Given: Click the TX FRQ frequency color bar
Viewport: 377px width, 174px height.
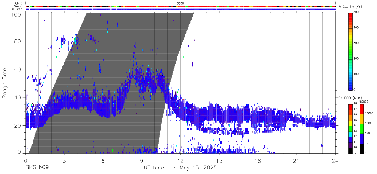Looking at the screenshot, I should pos(351,128).
